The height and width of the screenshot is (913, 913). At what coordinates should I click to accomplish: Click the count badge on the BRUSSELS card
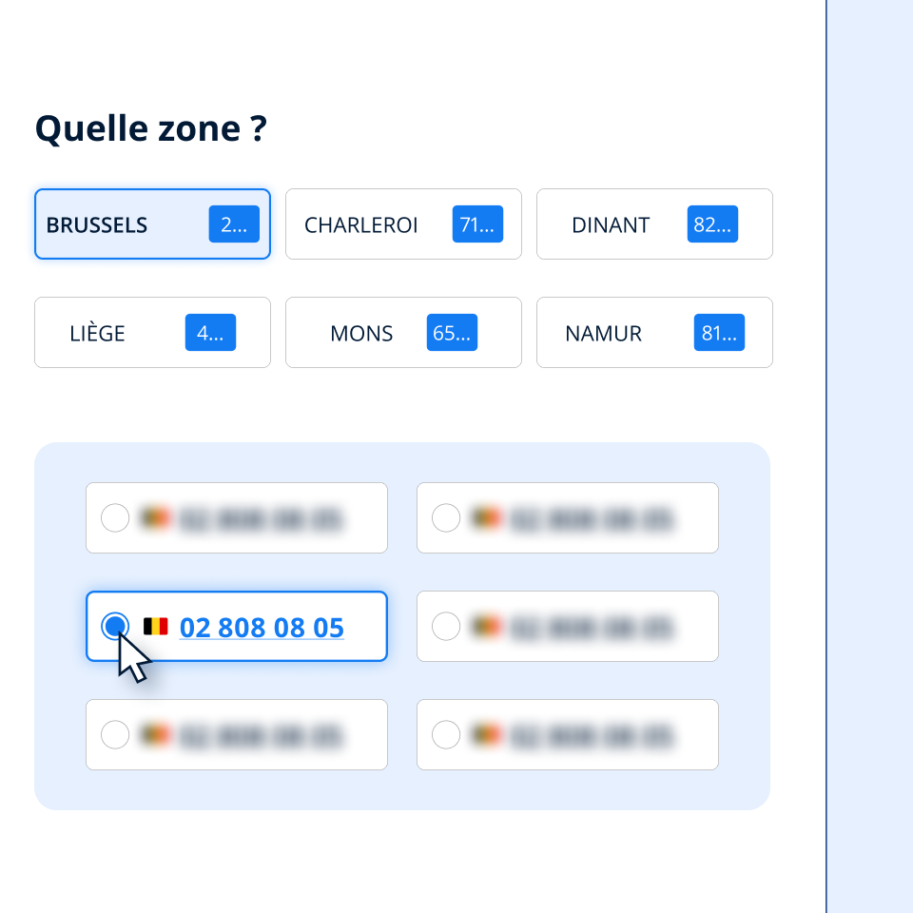(234, 223)
